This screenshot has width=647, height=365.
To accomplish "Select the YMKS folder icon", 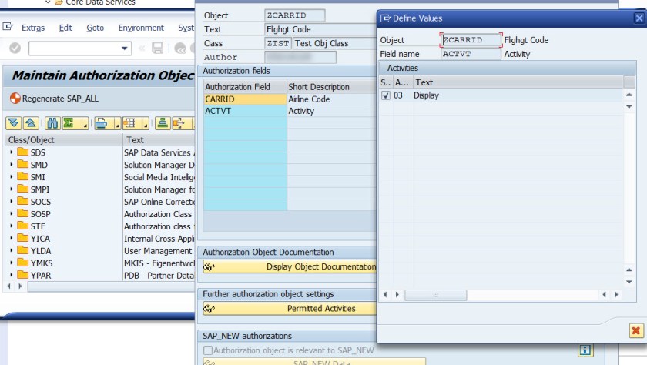I will (x=22, y=263).
